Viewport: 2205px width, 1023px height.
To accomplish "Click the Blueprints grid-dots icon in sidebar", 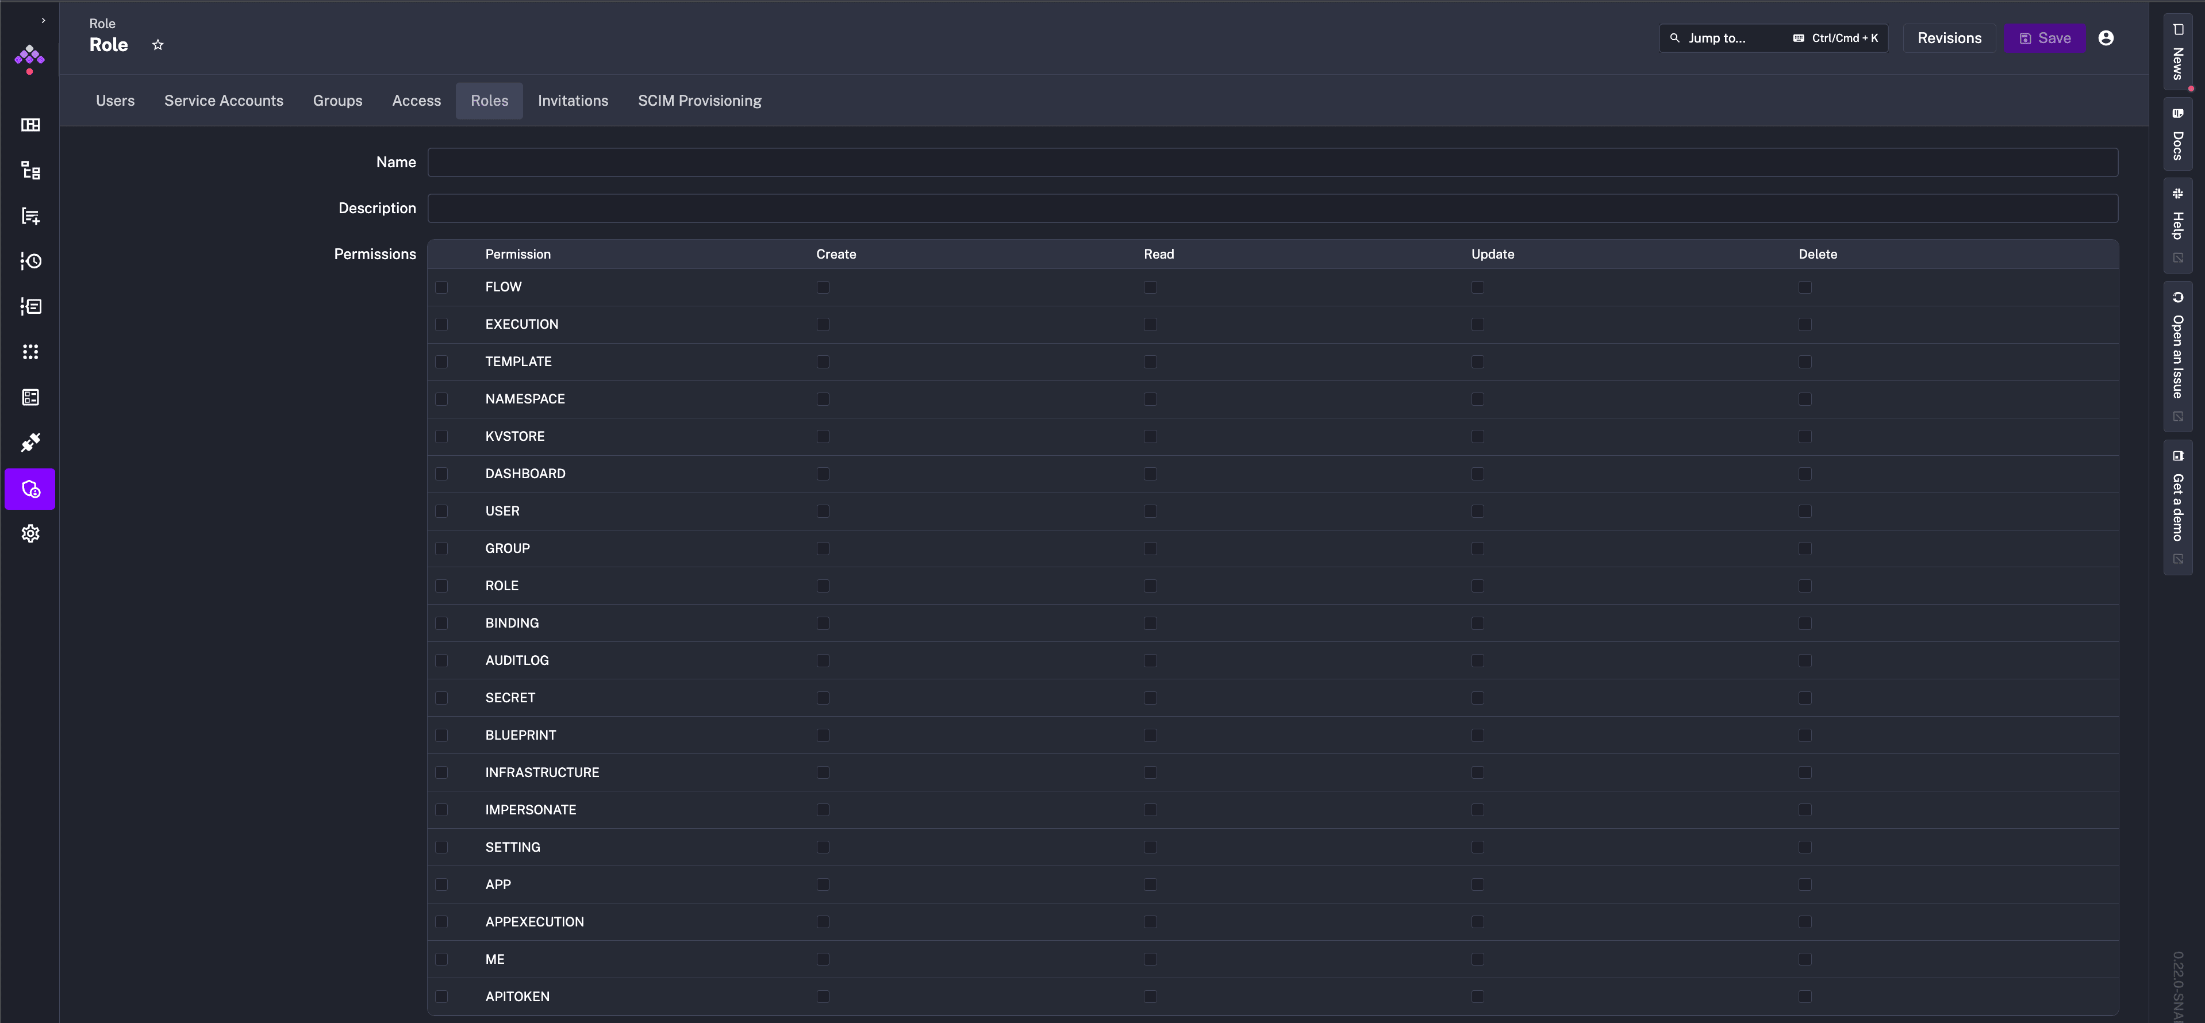I will point(31,352).
